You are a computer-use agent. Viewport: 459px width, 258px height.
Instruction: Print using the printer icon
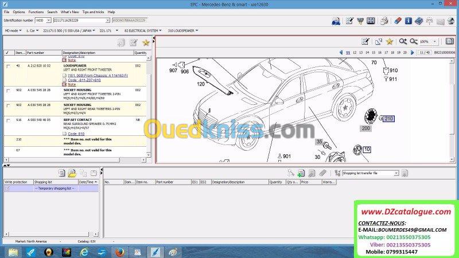click(x=384, y=21)
